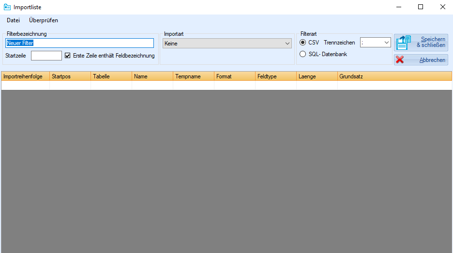Click the save disk icon on Speichern button
The width and height of the screenshot is (453, 253).
(403, 43)
